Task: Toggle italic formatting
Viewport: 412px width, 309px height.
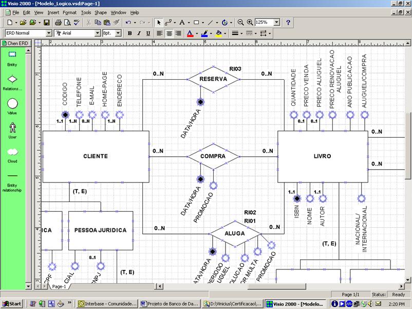Action: coord(139,33)
